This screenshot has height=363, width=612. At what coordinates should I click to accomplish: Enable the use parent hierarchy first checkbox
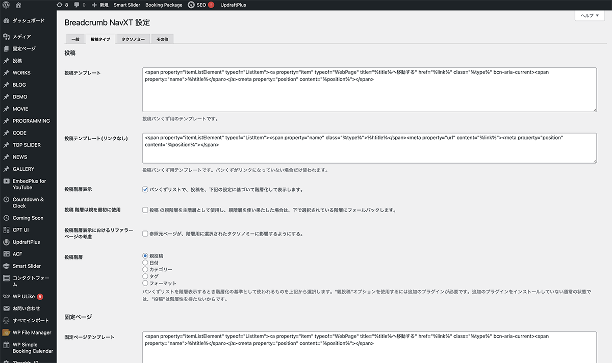tap(145, 210)
